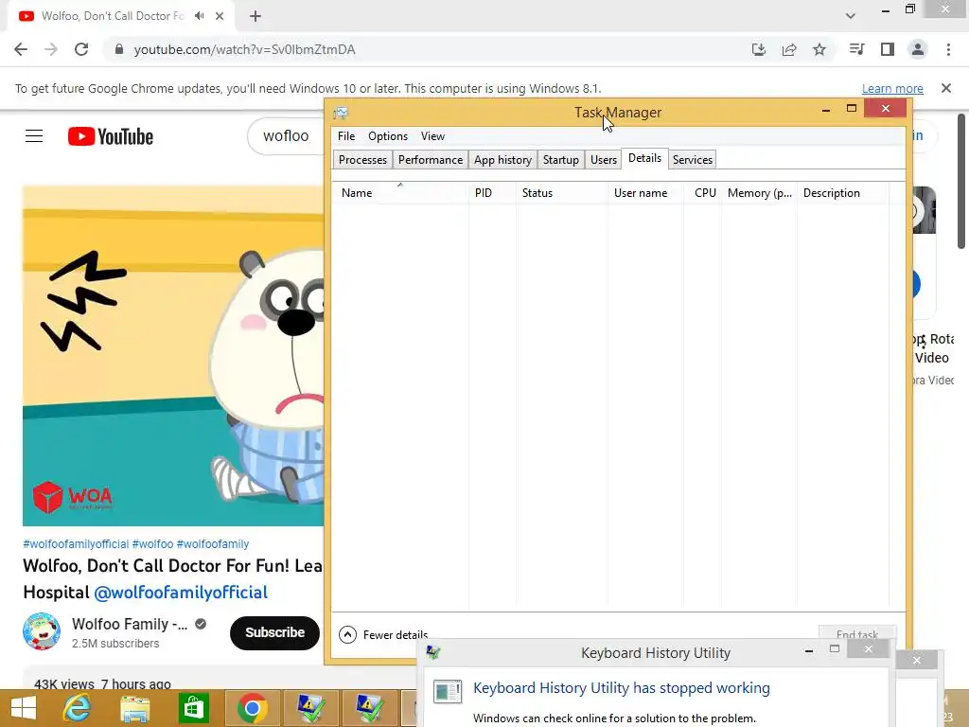Collapse Task Manager with Fewer details

tap(383, 635)
